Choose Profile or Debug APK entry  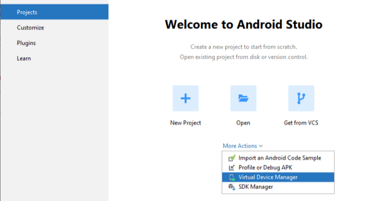click(x=278, y=167)
